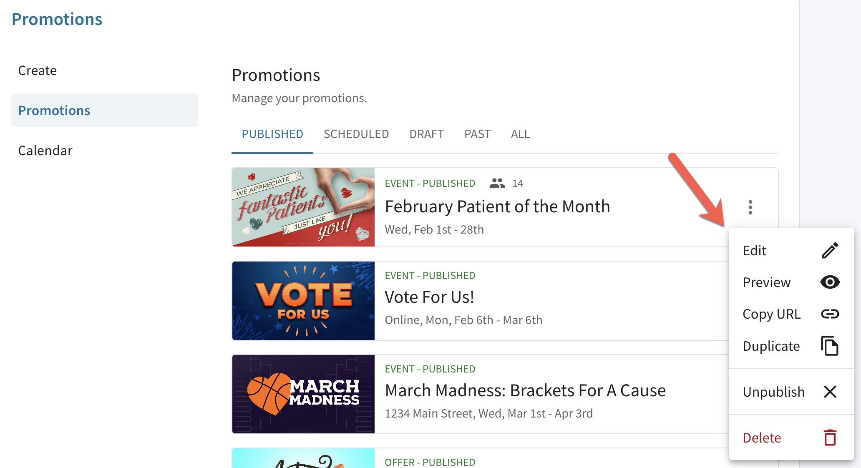
Task: Show the All promotions tab
Action: click(520, 134)
